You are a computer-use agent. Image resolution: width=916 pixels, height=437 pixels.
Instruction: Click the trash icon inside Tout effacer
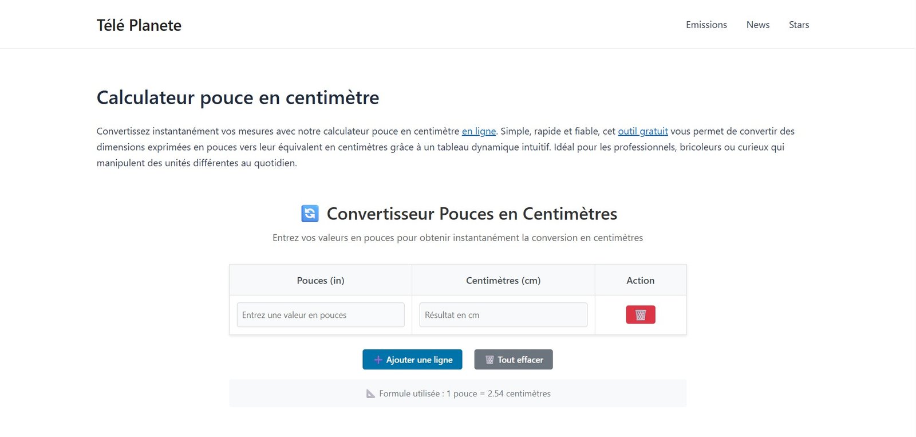click(489, 360)
